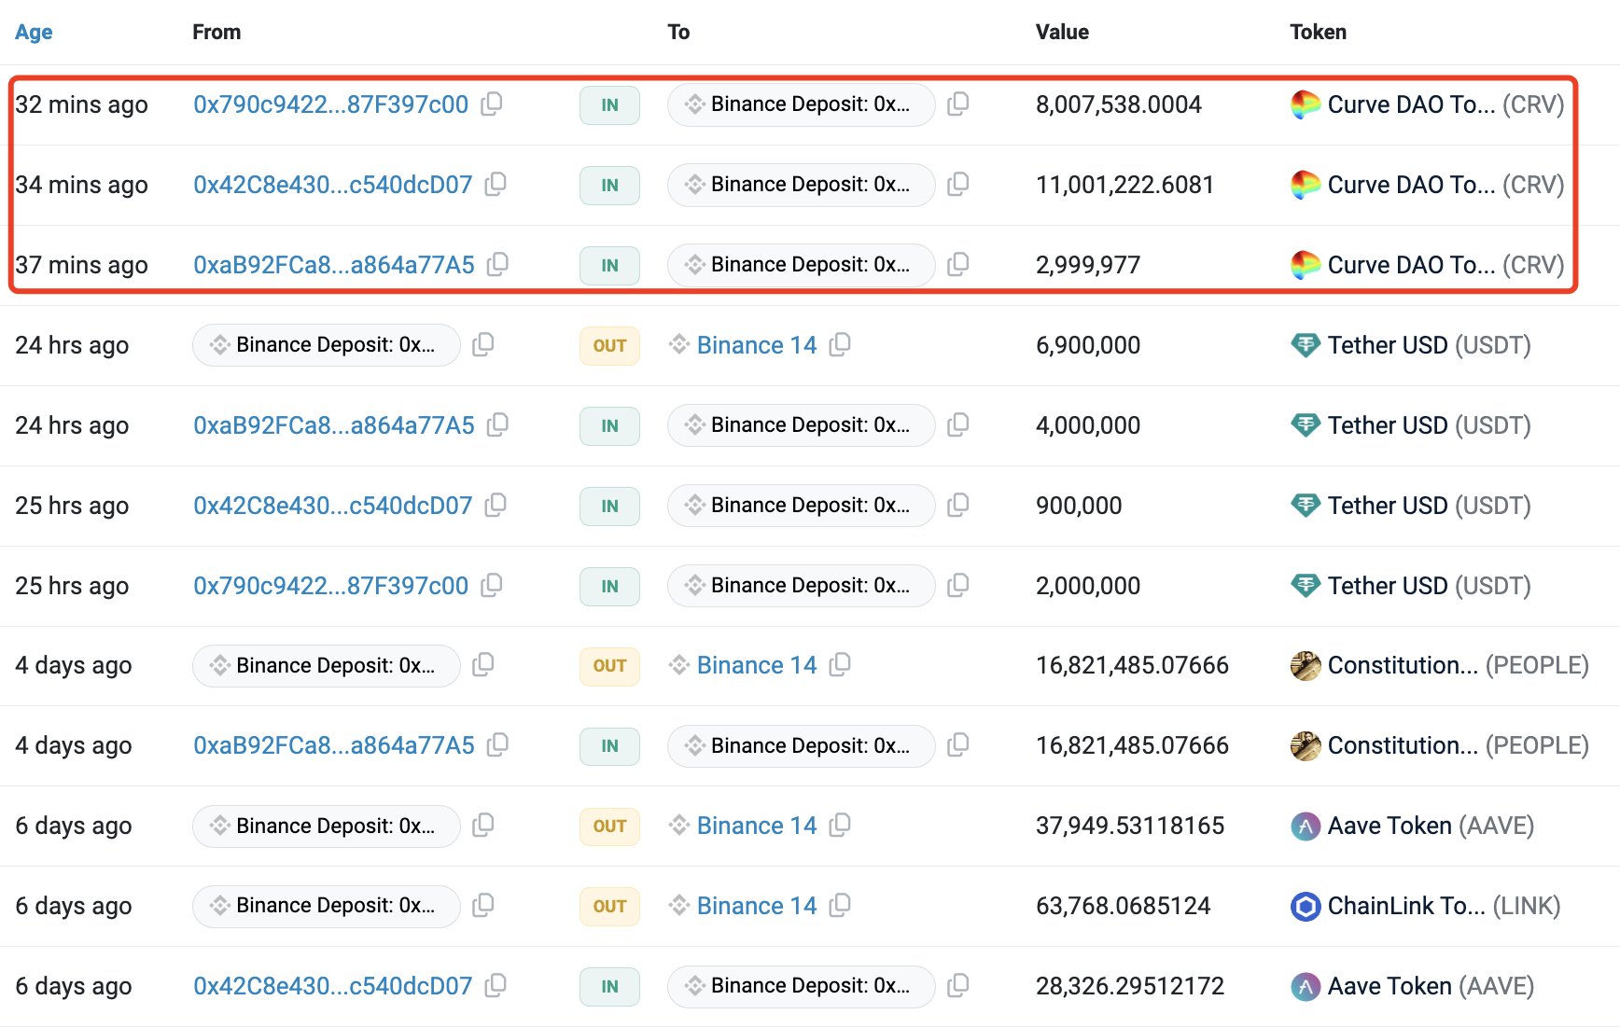The height and width of the screenshot is (1028, 1620).
Task: Select value 8,007,538.0004
Action: 1119,104
